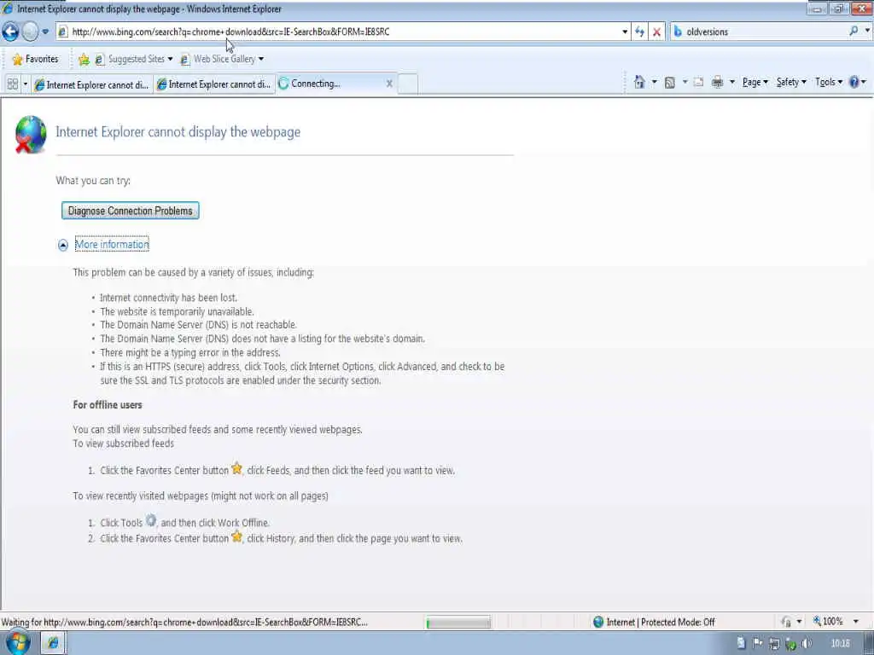874x655 pixels.
Task: Click the Action Center flag tray icon
Action: click(758, 644)
